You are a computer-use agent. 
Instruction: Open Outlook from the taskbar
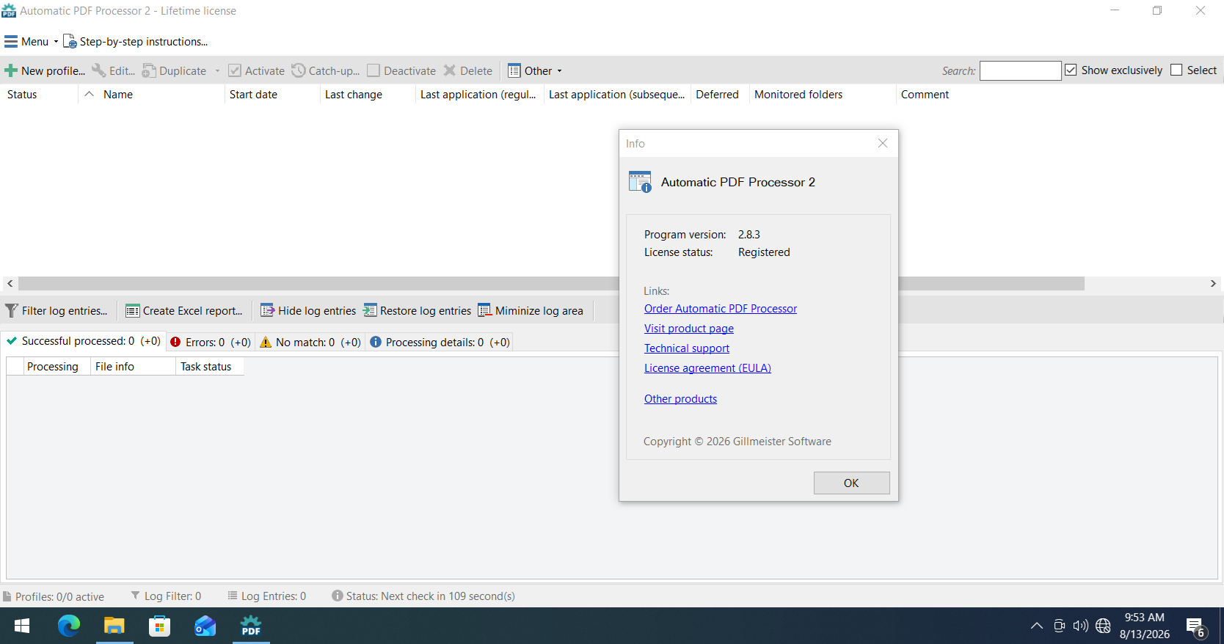click(x=205, y=626)
